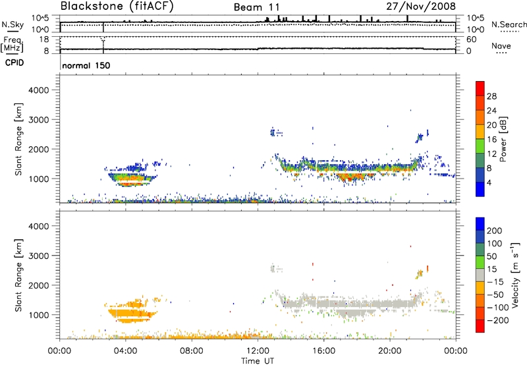Select the Beam 11 heading
Viewport: 527px width, 365px height.
(257, 7)
